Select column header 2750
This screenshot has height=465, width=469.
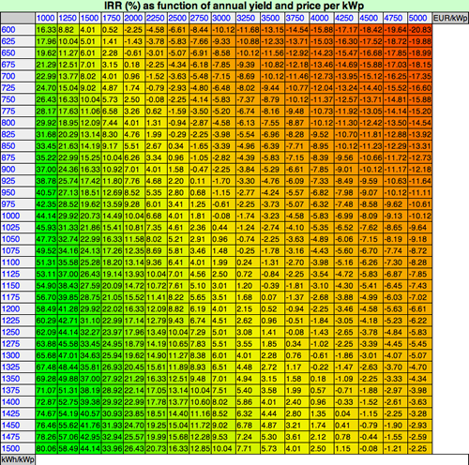[x=200, y=18]
